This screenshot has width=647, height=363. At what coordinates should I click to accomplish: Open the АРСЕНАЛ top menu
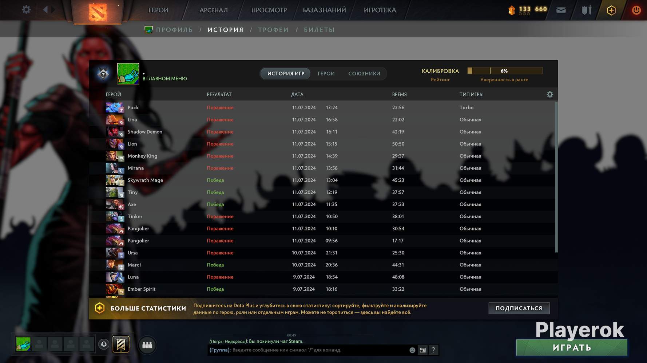[214, 10]
